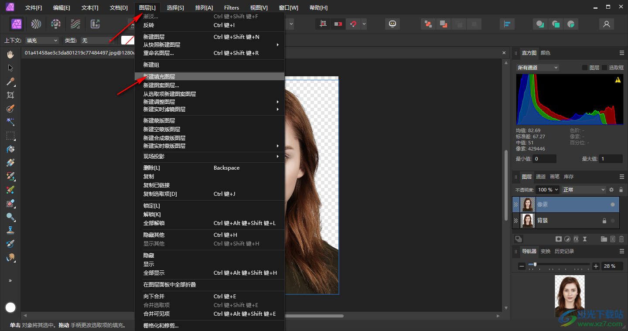Select the Flood Fill bucket tool

pos(10,149)
